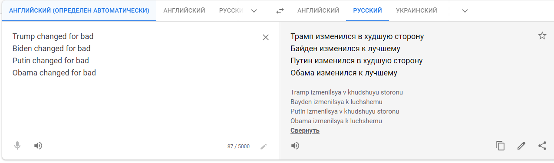
Task: Choose АНГЛИЙСКИЙ as the source language
Action: click(x=184, y=10)
